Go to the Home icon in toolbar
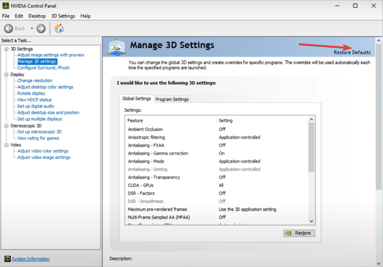 tap(59, 28)
